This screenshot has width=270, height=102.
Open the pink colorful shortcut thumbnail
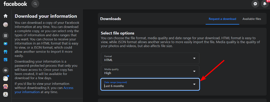6,86
